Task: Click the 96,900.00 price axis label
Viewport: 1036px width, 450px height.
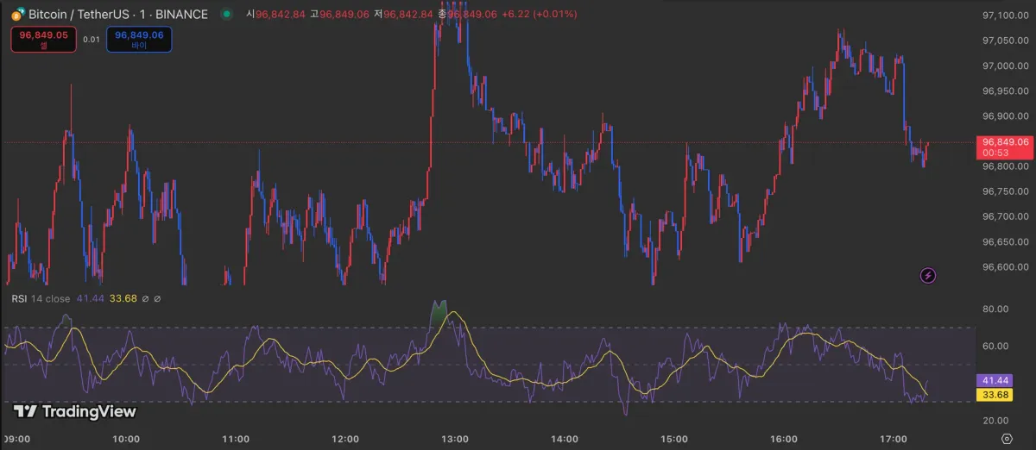Action: 1004,116
